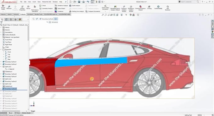Open the Design Study tool

tap(3, 8)
